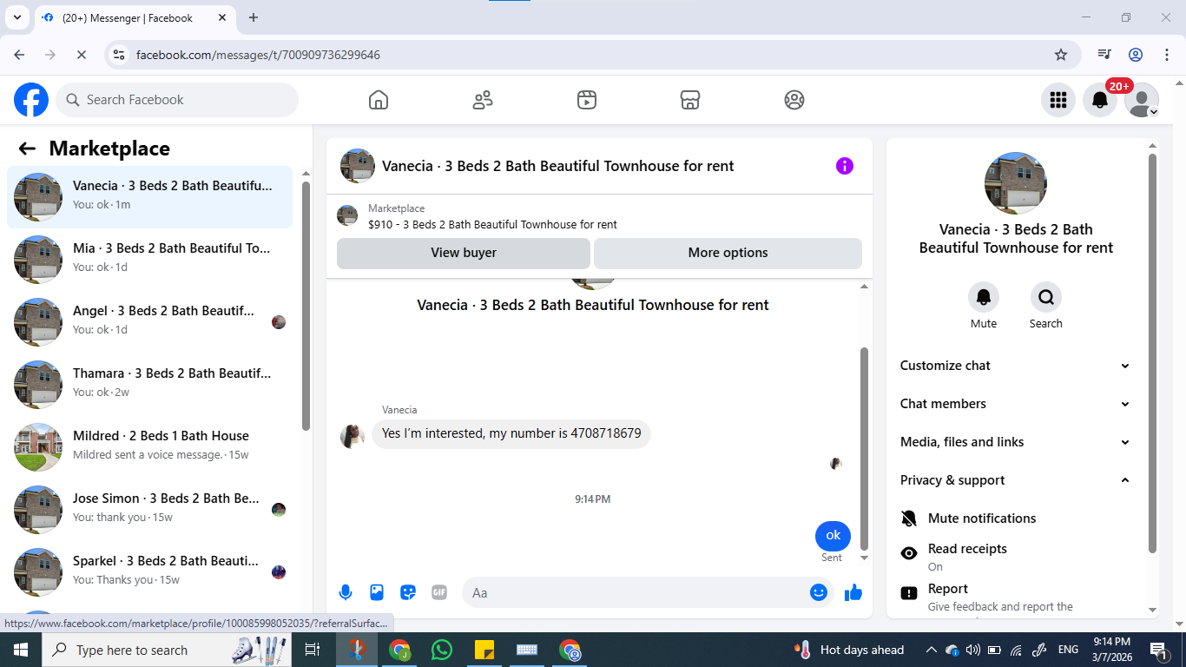Screen dimensions: 1186x667
Task: Open Windows Start menu
Action: (20, 650)
